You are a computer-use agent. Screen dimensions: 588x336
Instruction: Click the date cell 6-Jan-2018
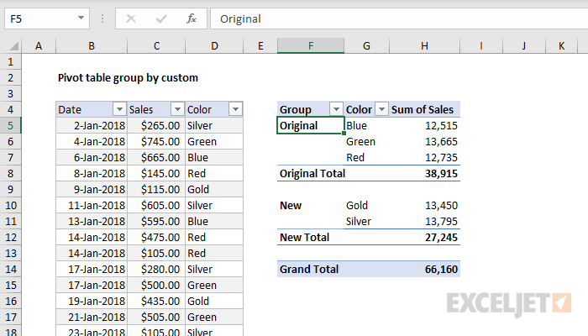(x=92, y=157)
